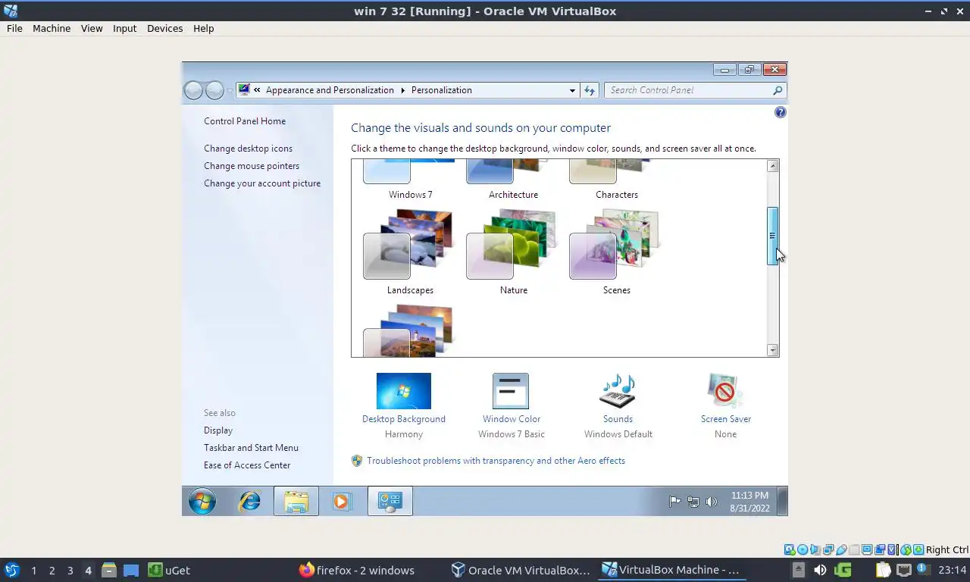
Task: Open Windows Explorer folder taskbar icon
Action: [x=296, y=501]
